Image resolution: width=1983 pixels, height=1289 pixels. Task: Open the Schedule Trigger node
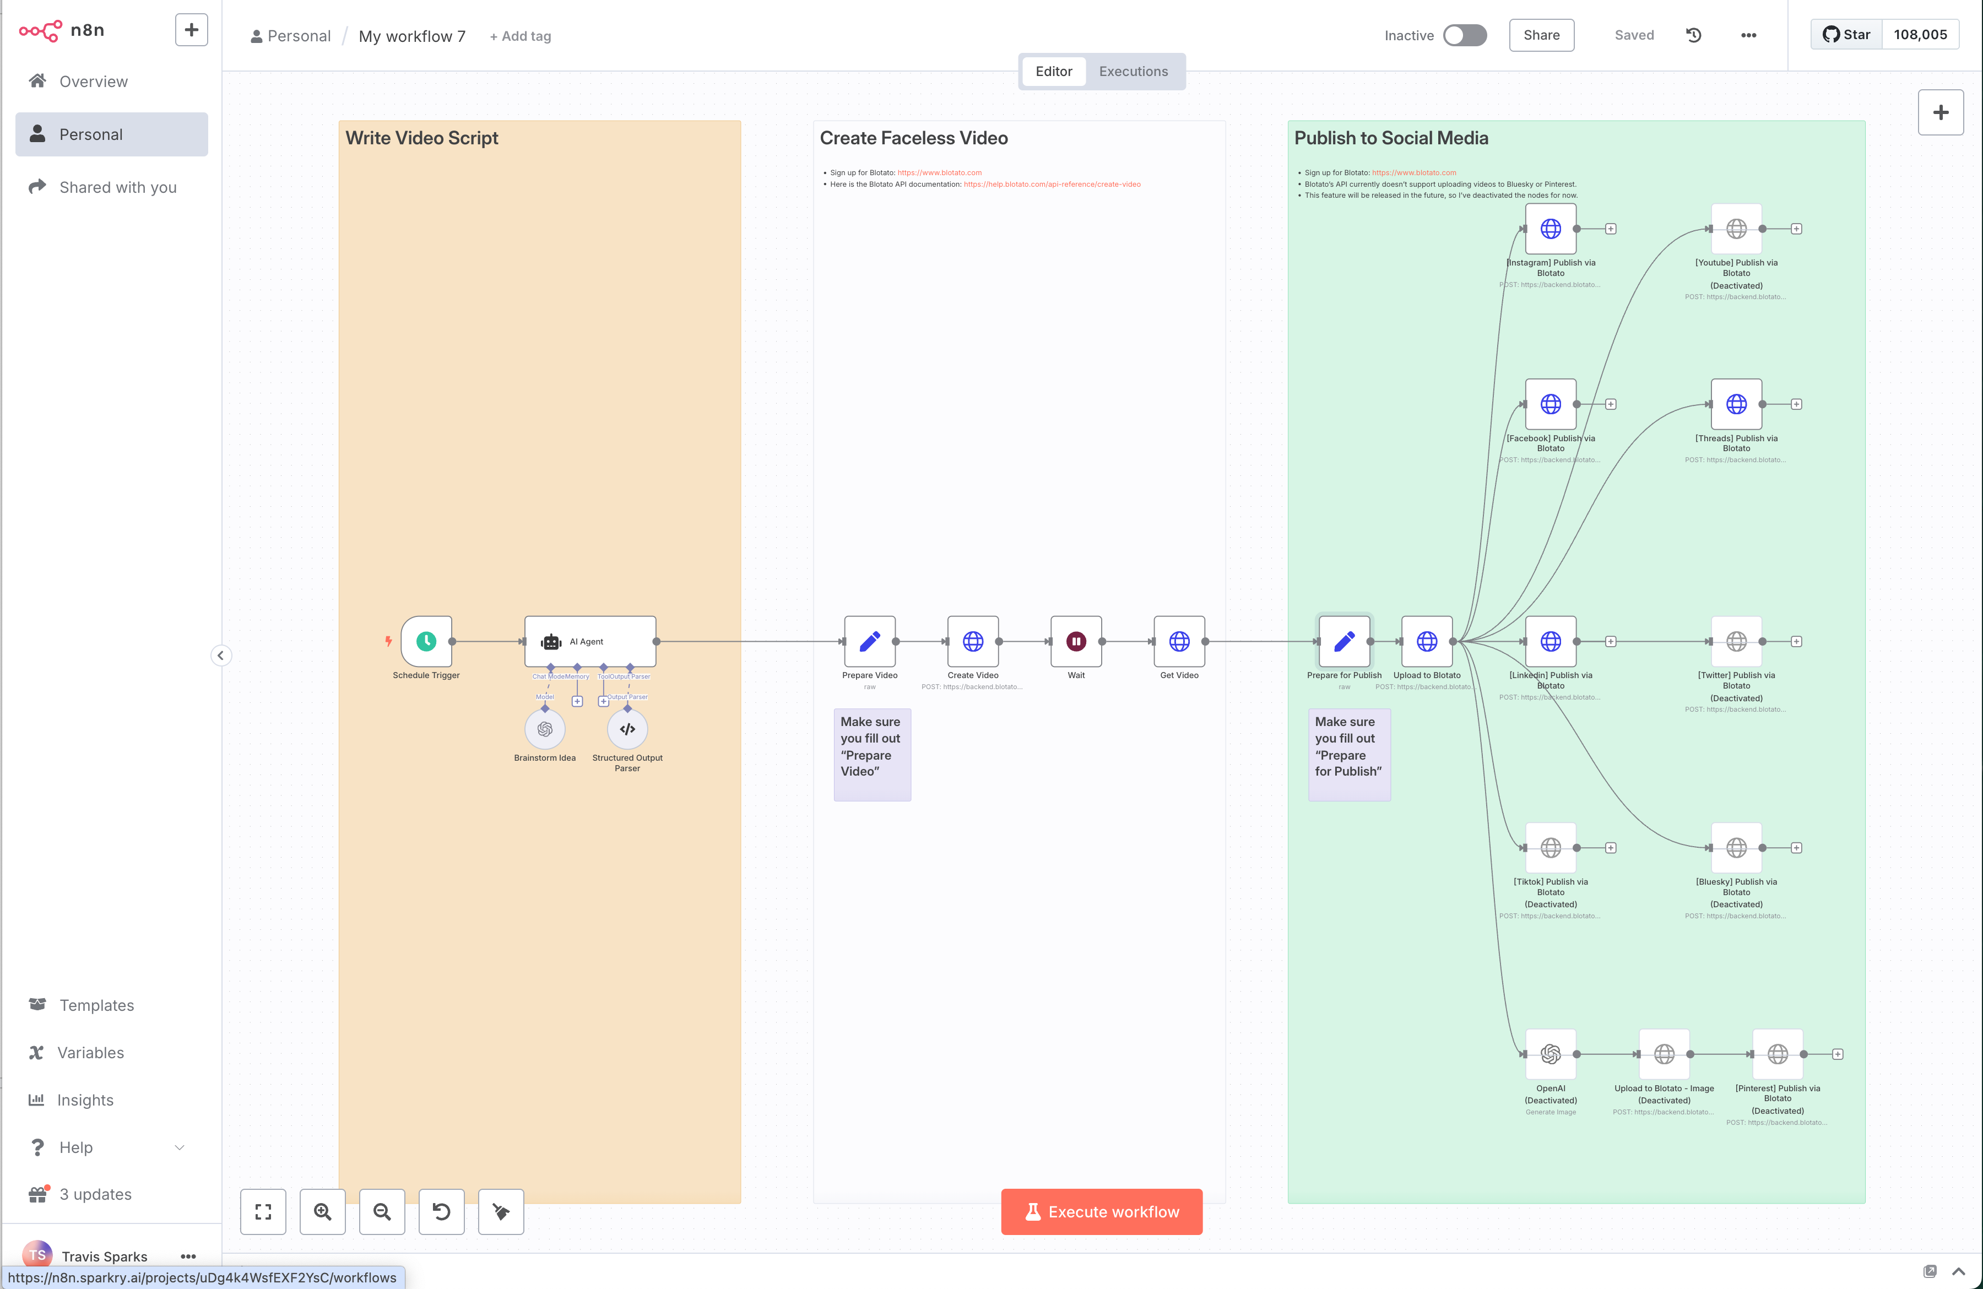(426, 641)
